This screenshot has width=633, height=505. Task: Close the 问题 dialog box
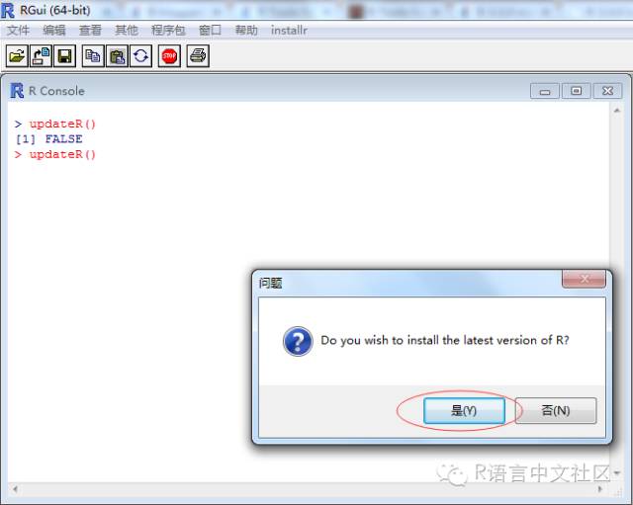point(584,279)
